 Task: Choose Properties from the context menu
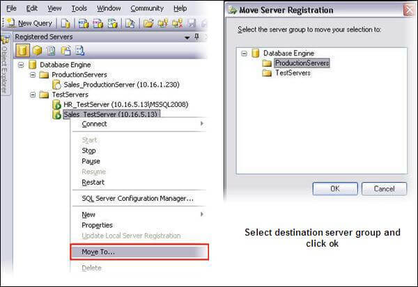(139, 225)
